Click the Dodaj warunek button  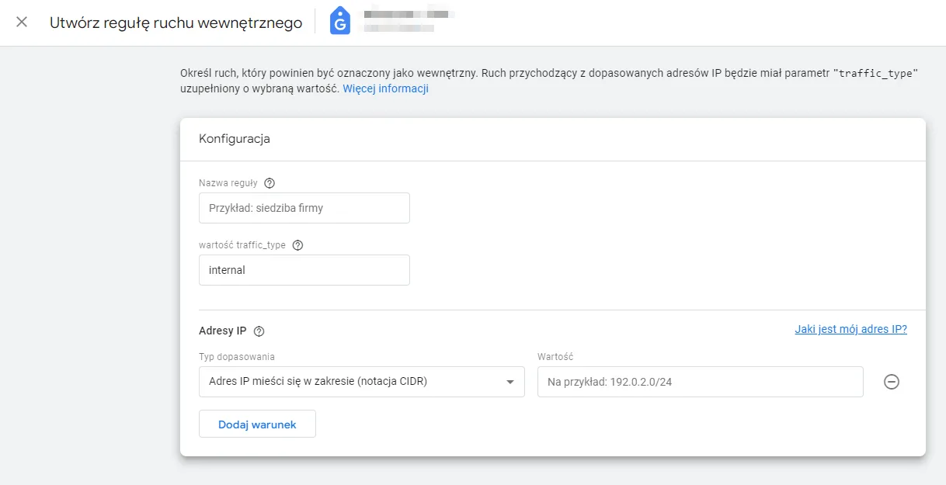tap(257, 424)
